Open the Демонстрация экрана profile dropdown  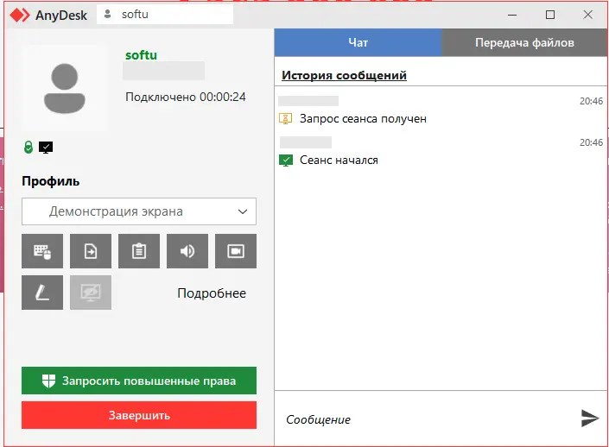pos(139,211)
